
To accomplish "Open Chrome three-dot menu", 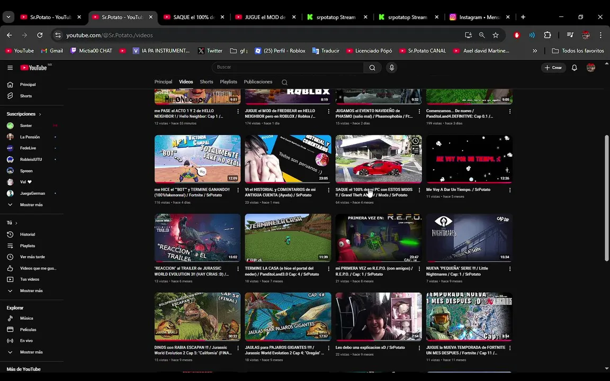I will tap(600, 35).
